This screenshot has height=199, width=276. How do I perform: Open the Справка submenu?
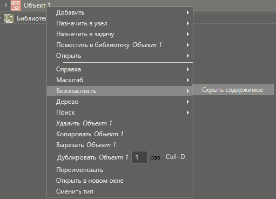[x=120, y=69]
